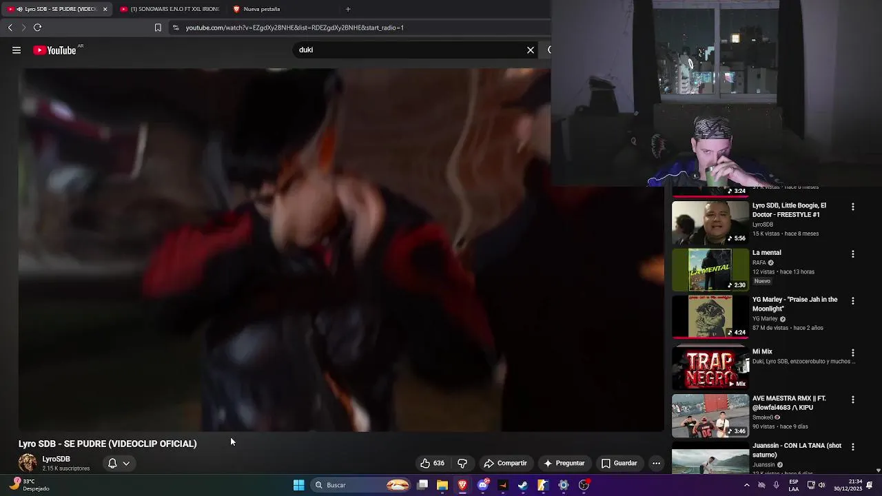Viewport: 882px width, 496px height.
Task: Click the YG Marley video thumbnail
Action: click(x=710, y=317)
